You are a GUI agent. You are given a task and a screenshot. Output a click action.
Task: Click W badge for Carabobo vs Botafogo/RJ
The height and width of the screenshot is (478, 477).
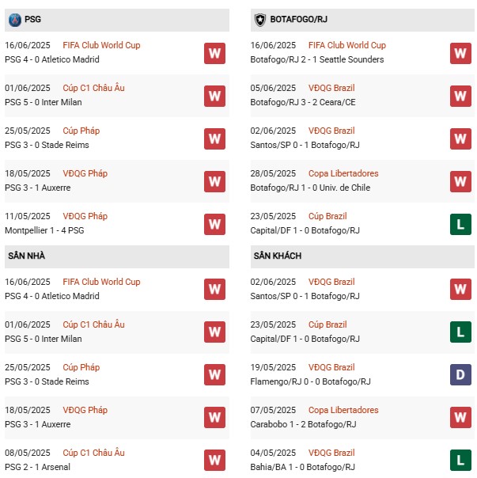pyautogui.click(x=460, y=417)
